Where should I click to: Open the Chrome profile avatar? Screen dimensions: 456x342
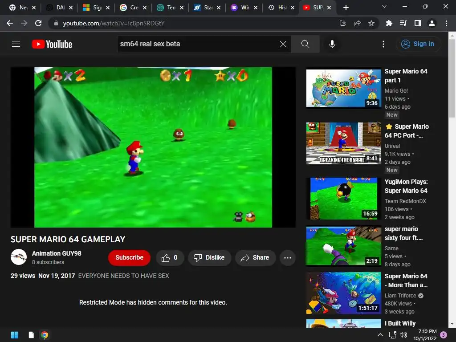432,23
